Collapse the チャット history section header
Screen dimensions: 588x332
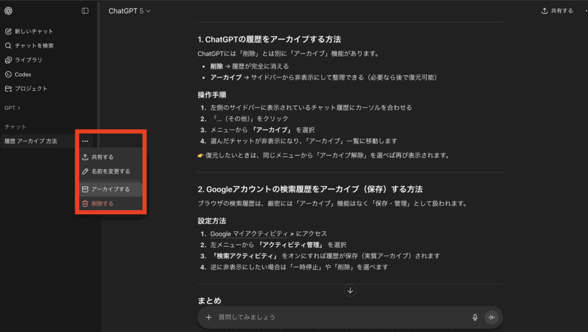click(x=15, y=126)
